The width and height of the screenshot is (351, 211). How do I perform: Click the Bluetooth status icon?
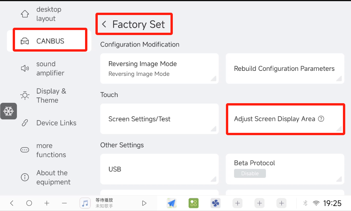(305, 203)
